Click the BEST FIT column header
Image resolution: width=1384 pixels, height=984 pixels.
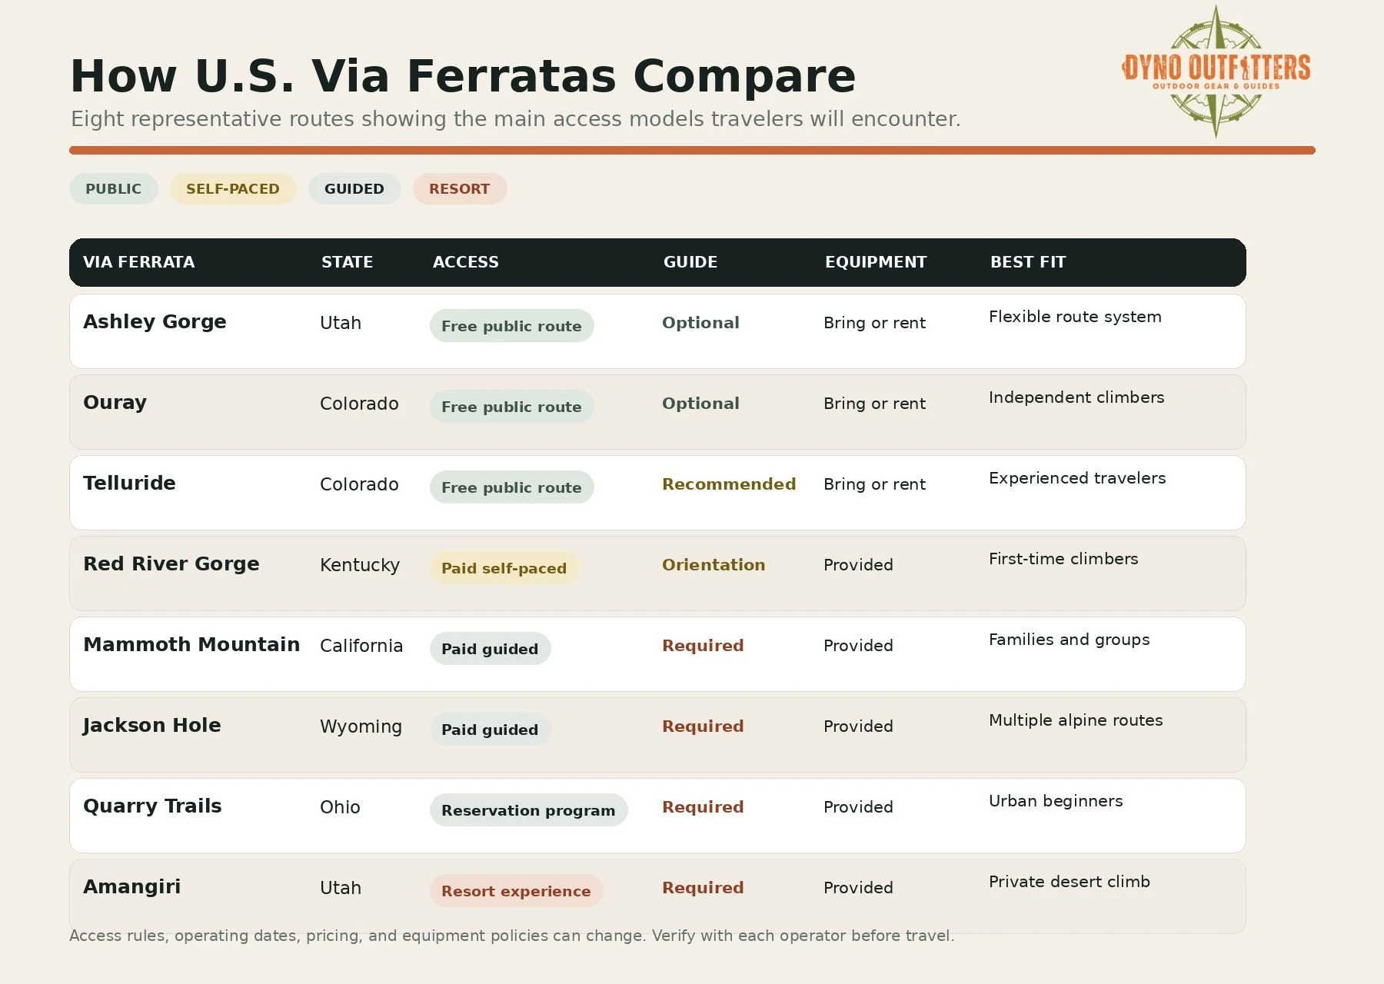1028,262
